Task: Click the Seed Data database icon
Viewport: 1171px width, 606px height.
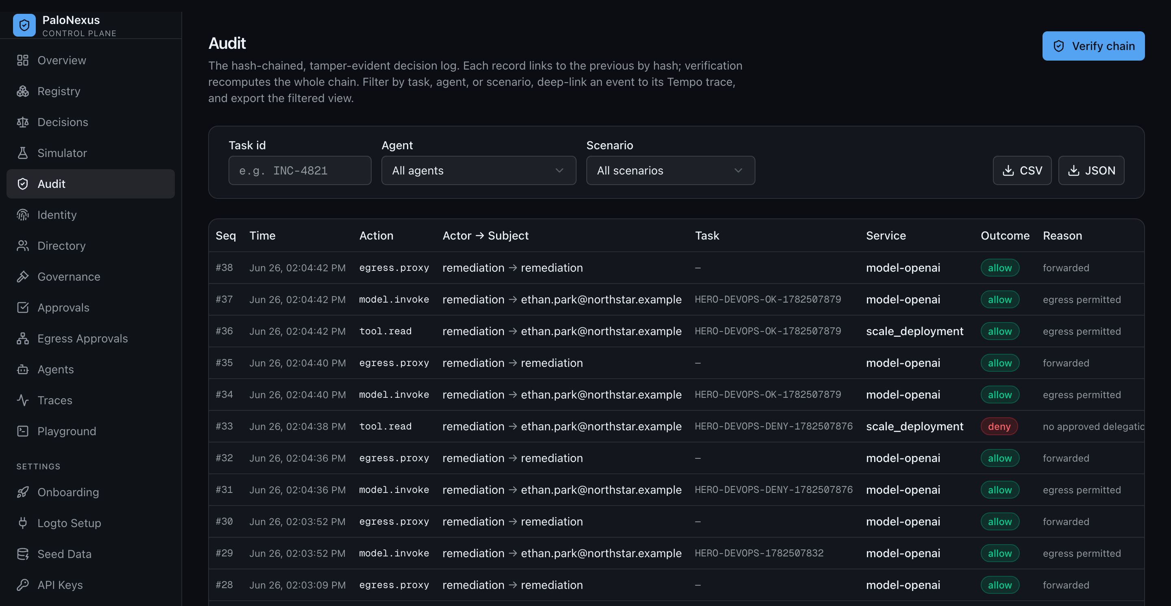Action: click(23, 554)
